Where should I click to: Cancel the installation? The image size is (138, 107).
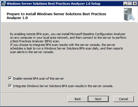point(124,99)
